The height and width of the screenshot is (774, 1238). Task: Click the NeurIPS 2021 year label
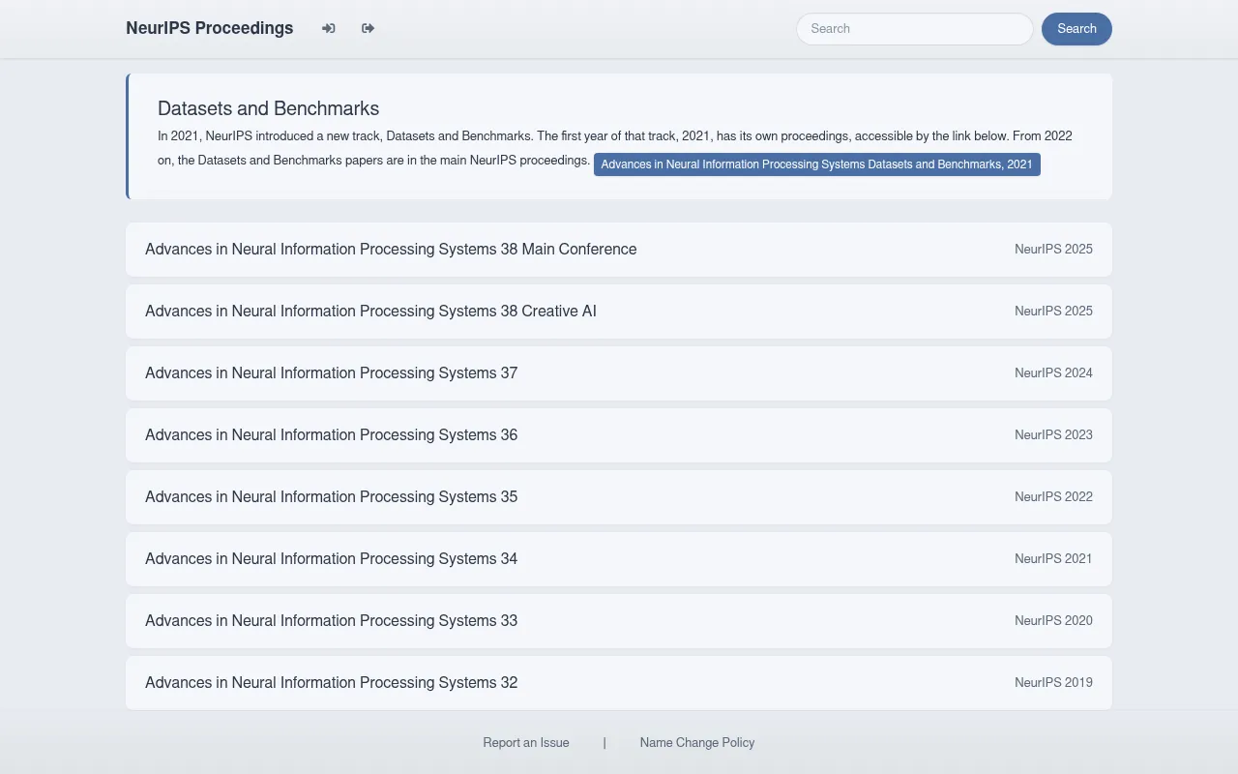pyautogui.click(x=1053, y=559)
